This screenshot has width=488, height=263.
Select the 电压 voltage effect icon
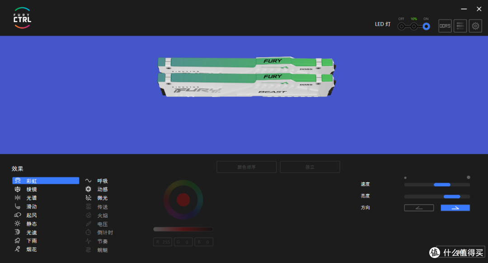[89, 224]
